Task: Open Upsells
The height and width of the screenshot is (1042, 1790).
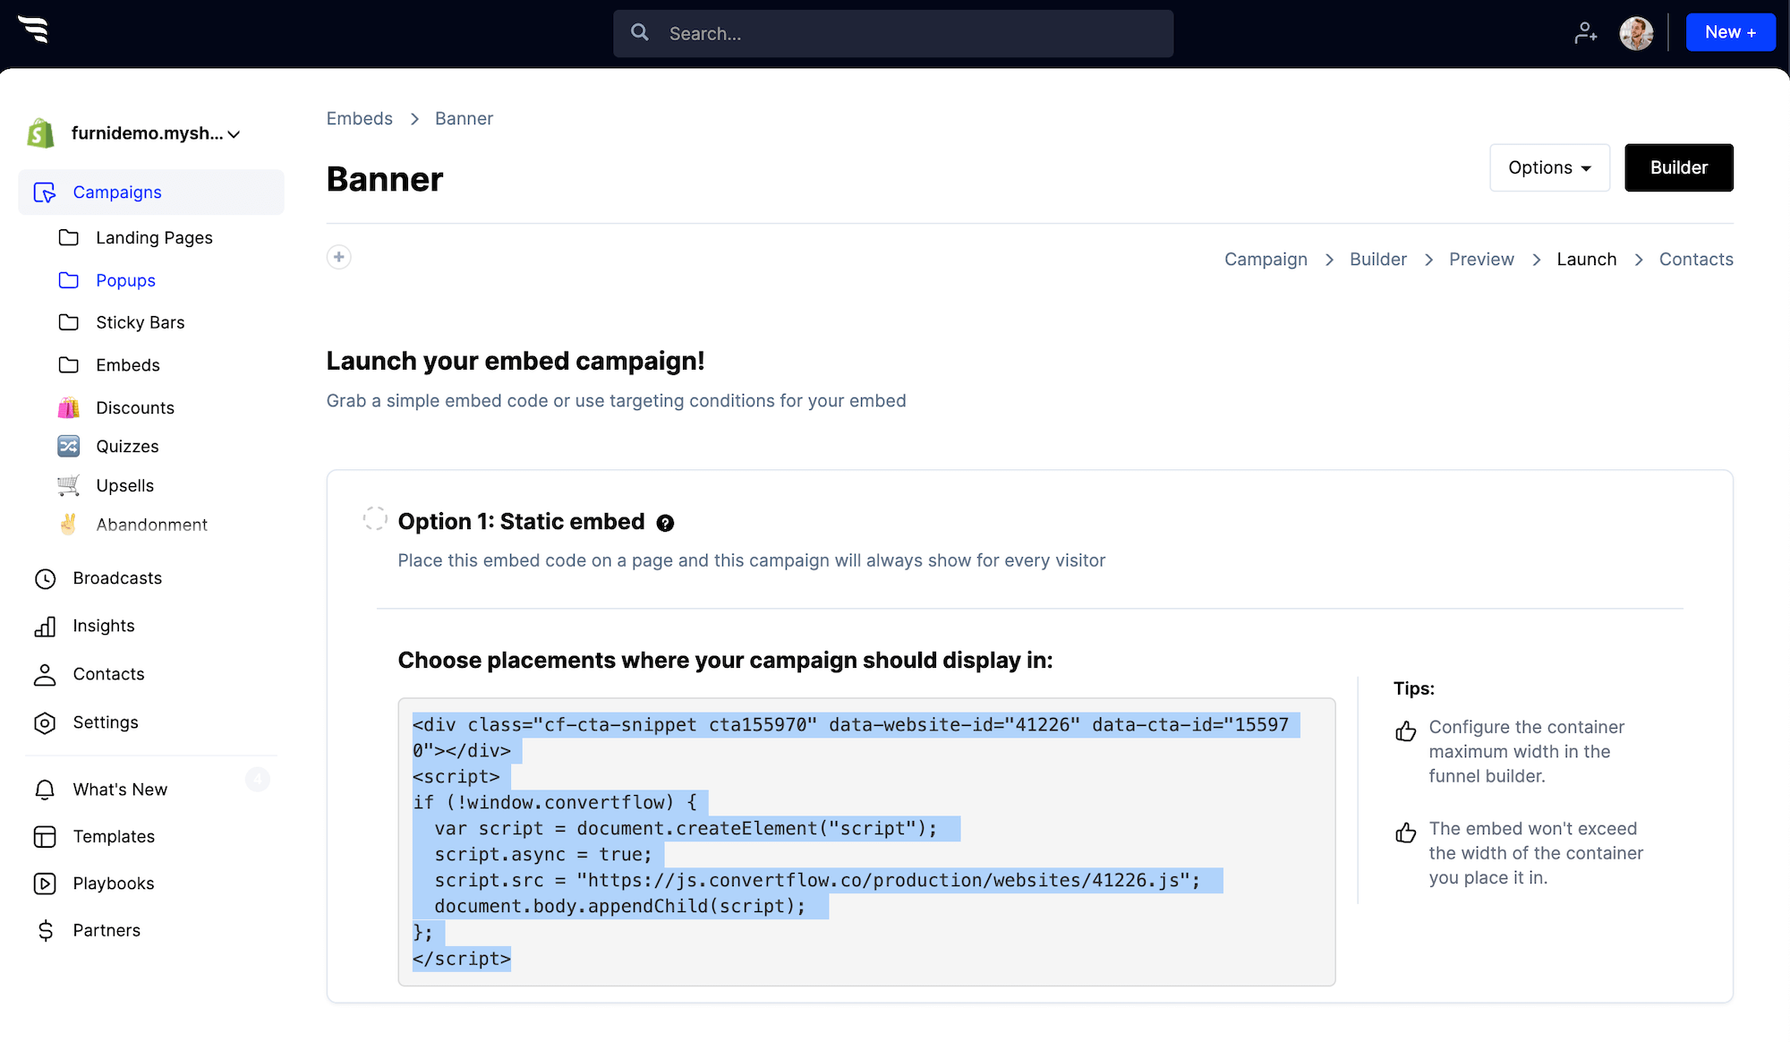Action: click(x=124, y=486)
